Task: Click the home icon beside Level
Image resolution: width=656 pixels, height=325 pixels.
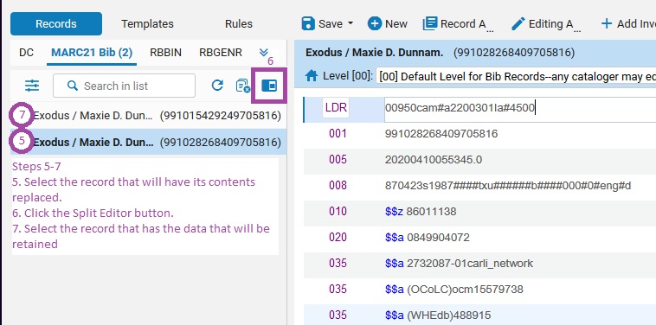Action: [x=312, y=76]
